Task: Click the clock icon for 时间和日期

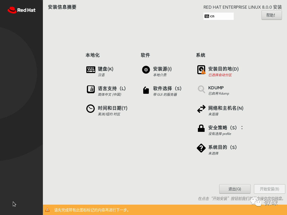Action: tap(91, 109)
